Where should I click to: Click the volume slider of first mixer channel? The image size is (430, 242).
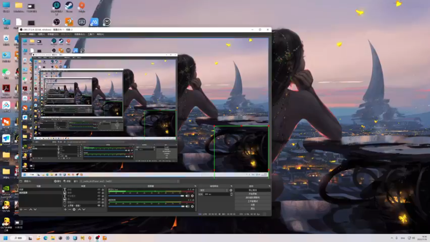coord(146,196)
